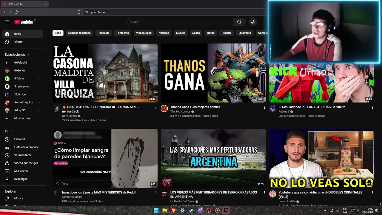382x215 pixels.
Task: Open 12th Hour subscription channel
Action: coord(23,94)
